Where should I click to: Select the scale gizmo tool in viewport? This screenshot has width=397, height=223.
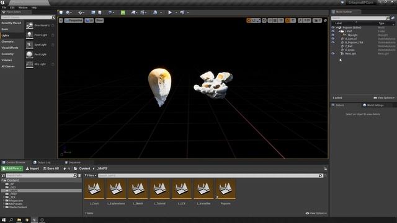(258, 20)
